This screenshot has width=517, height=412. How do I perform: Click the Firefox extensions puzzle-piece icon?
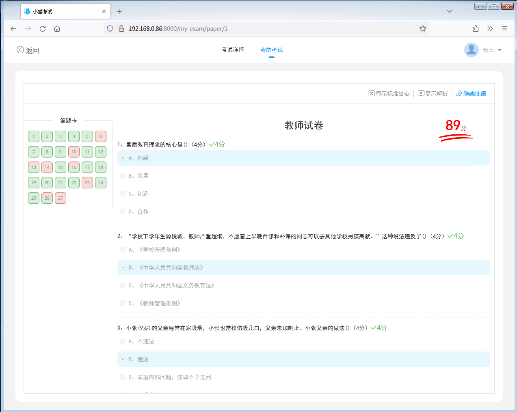click(475, 28)
